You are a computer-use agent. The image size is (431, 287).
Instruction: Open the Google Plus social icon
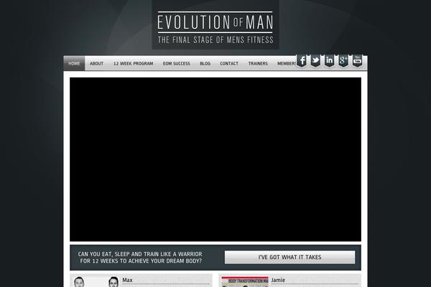tap(343, 60)
